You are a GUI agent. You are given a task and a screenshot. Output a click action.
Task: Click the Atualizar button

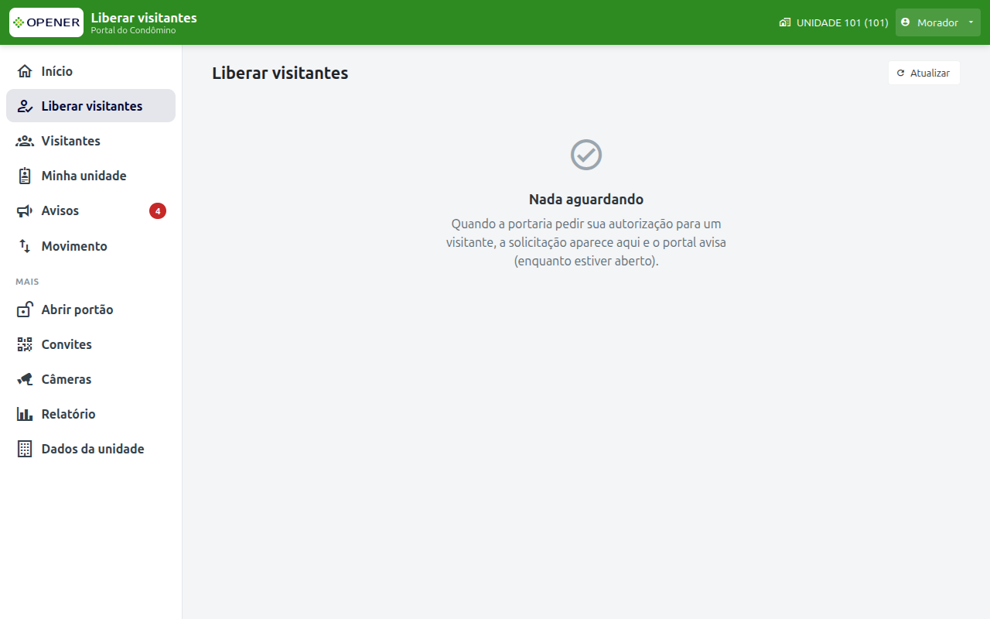(x=924, y=73)
